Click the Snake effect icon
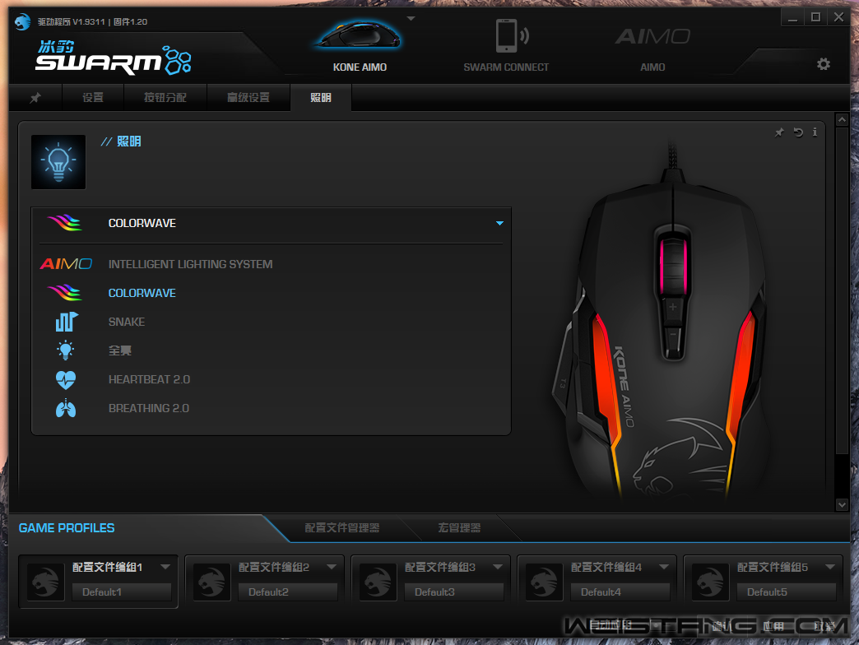This screenshot has width=859, height=645. tap(67, 322)
